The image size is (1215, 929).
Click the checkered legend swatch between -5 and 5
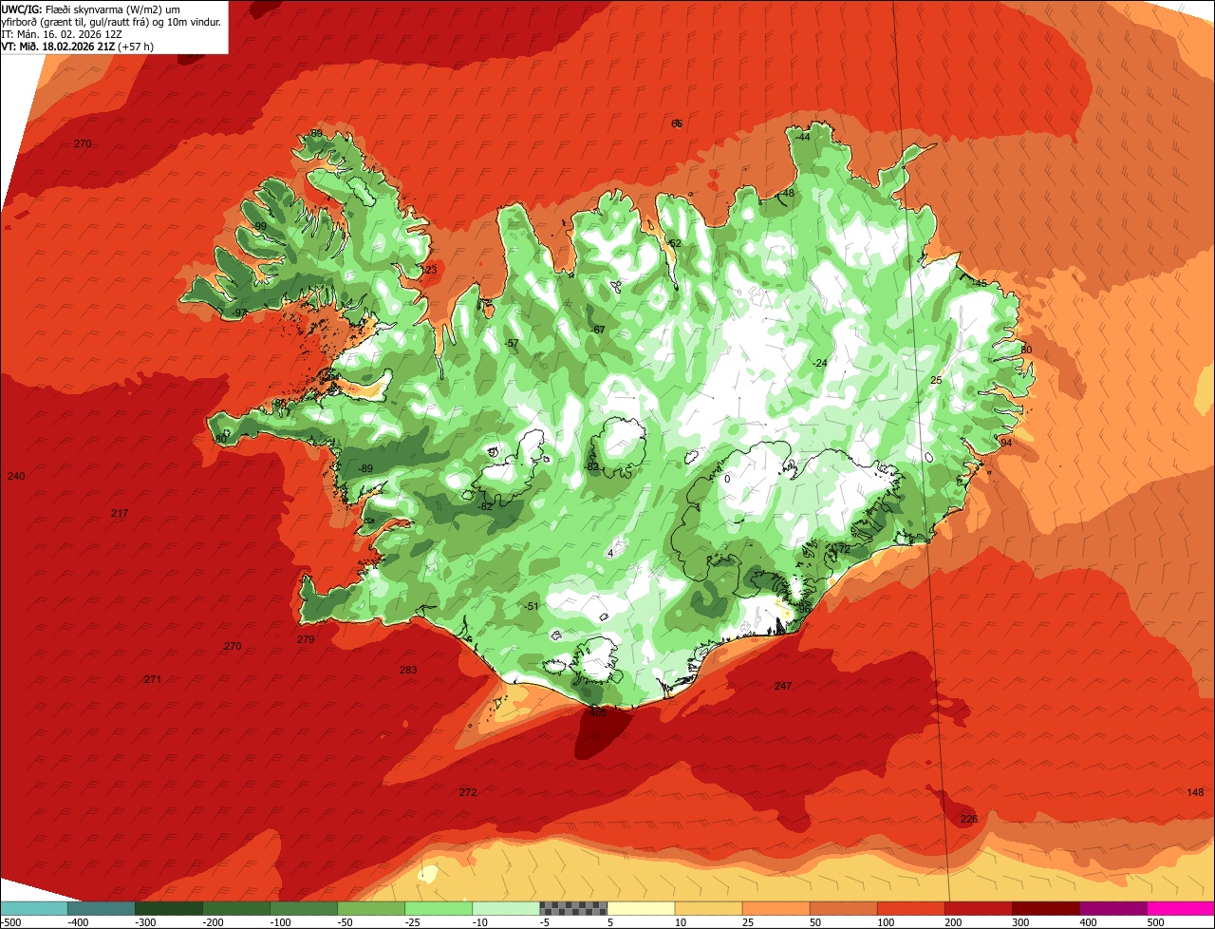click(x=573, y=908)
